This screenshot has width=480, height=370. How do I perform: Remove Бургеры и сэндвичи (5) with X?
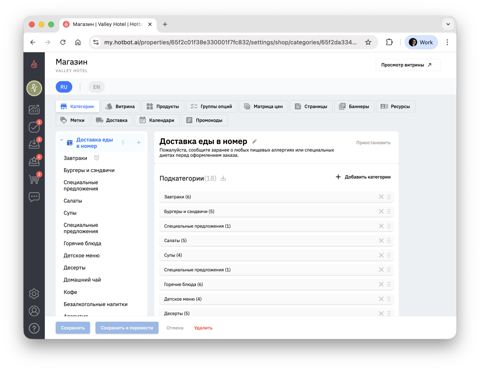pyautogui.click(x=381, y=211)
